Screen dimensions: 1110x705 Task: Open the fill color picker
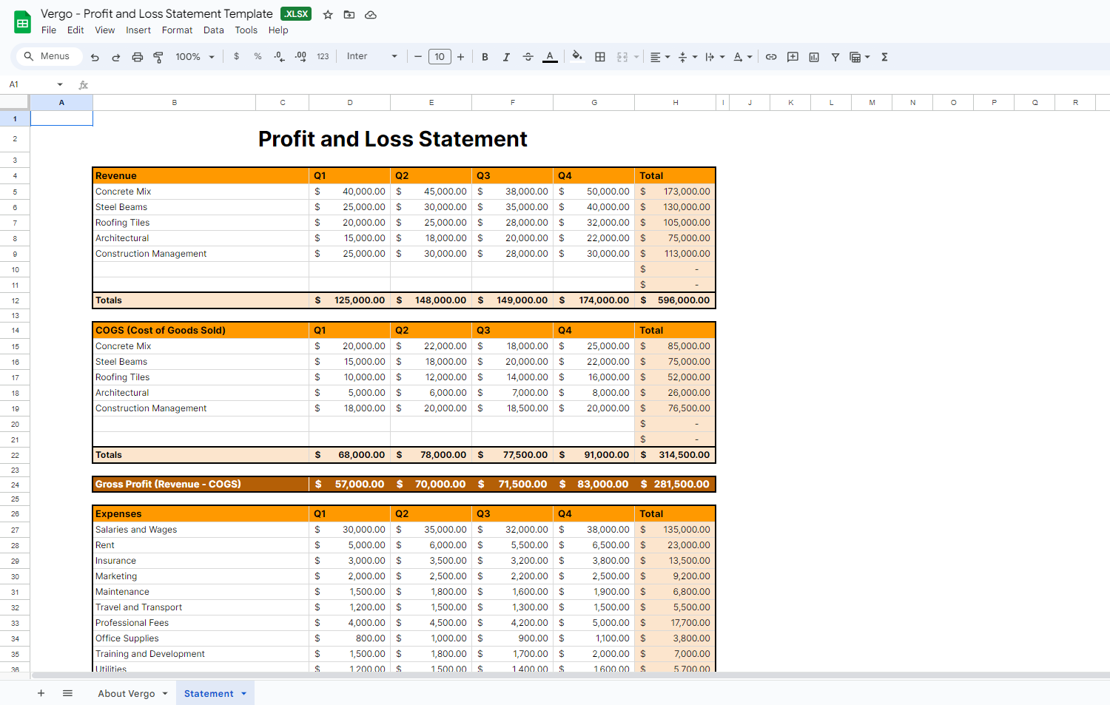[577, 56]
